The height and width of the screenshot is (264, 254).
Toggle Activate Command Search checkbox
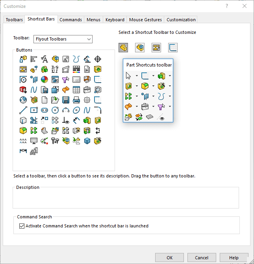[x=22, y=226]
